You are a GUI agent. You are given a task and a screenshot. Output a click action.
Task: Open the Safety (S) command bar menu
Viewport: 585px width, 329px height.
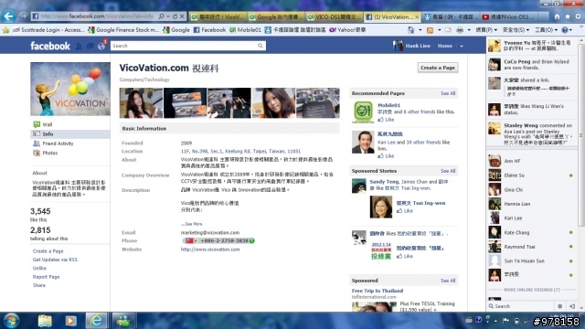pyautogui.click(x=516, y=30)
